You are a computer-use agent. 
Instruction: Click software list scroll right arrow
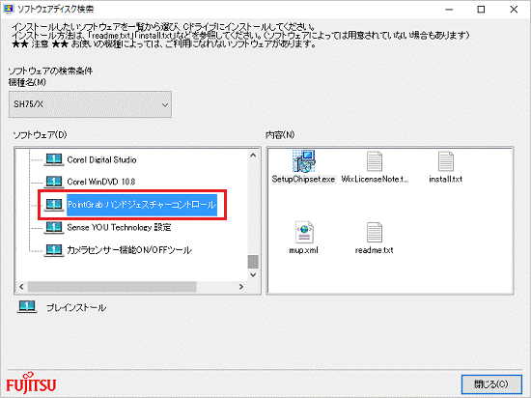click(x=241, y=287)
